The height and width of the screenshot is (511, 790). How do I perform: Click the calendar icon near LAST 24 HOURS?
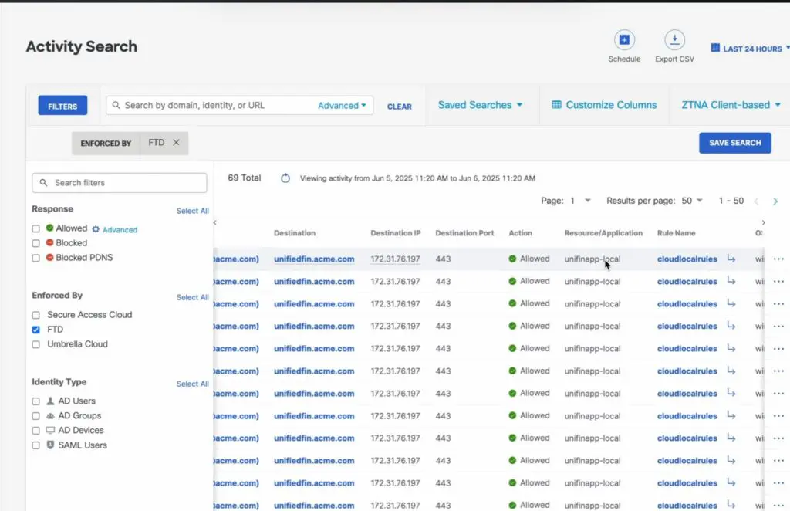point(717,48)
